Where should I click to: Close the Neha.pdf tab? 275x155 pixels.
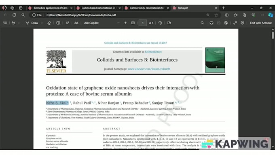click(x=216, y=8)
